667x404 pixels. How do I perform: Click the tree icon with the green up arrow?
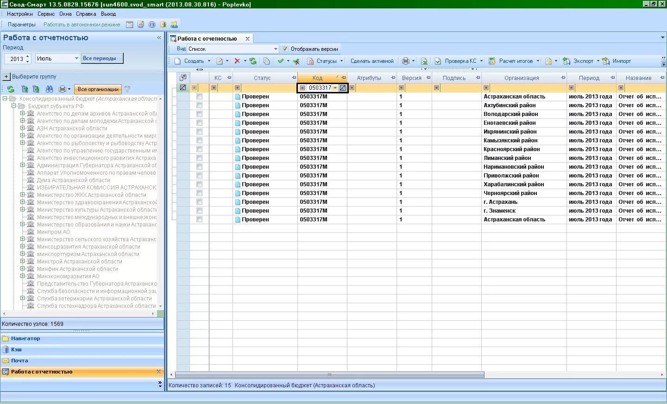(25, 89)
